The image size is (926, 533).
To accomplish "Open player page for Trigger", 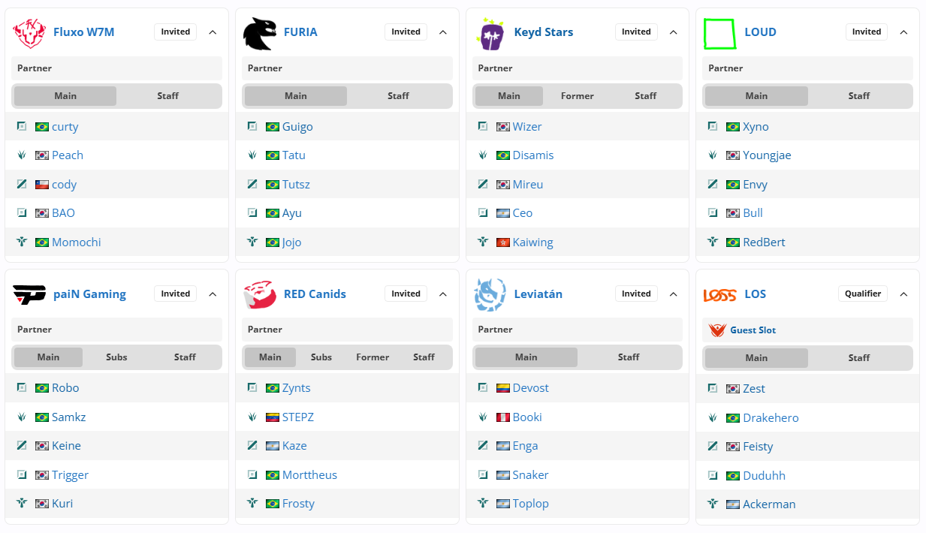I will tap(71, 475).
